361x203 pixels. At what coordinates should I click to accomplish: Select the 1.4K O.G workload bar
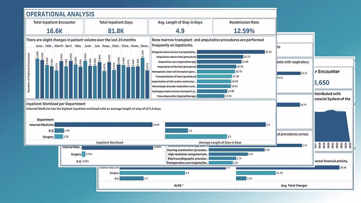click(59, 131)
